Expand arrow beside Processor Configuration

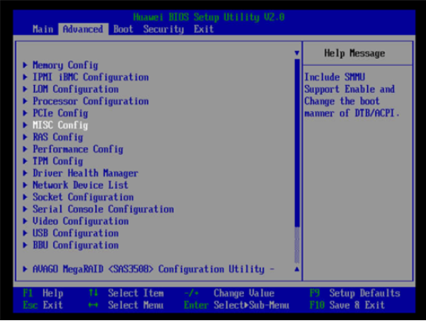pyautogui.click(x=25, y=101)
